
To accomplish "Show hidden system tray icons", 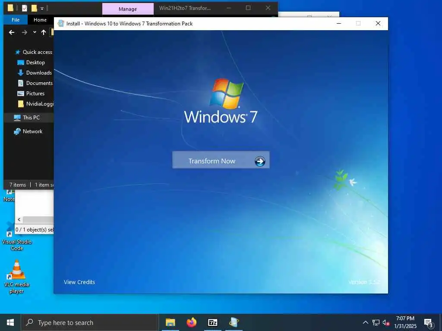I will pyautogui.click(x=365, y=322).
